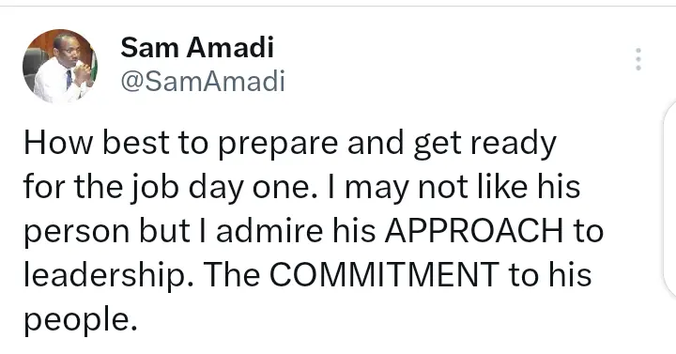Click the bold display name Sam Amadi
This screenshot has width=676, height=354.
tap(197, 48)
